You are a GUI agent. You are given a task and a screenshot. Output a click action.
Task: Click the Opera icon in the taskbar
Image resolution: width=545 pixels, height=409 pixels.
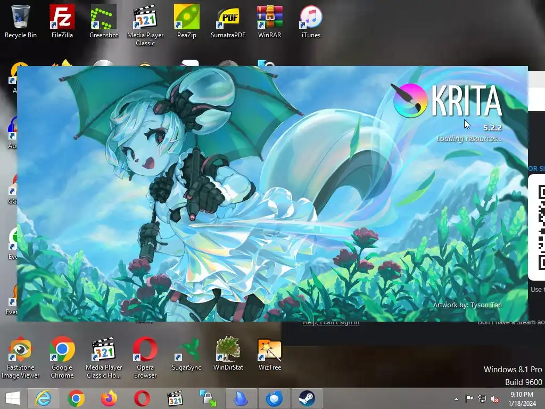tap(142, 398)
